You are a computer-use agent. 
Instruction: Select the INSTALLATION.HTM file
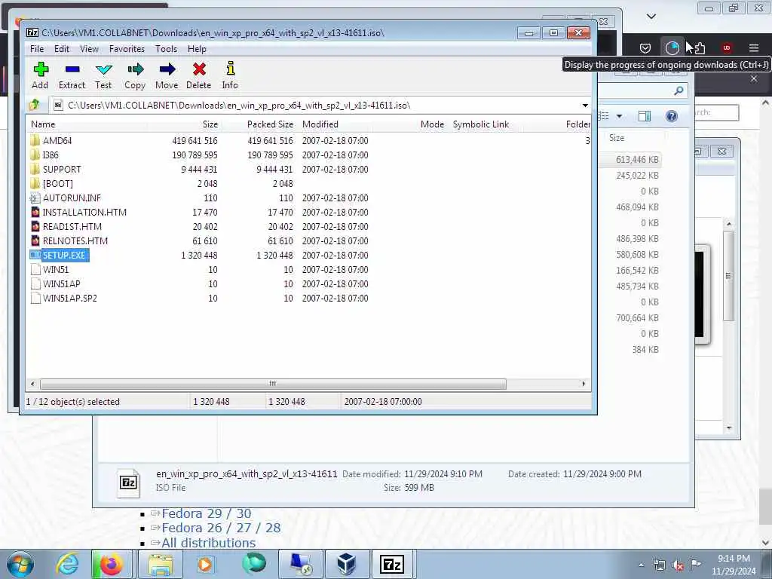(84, 212)
